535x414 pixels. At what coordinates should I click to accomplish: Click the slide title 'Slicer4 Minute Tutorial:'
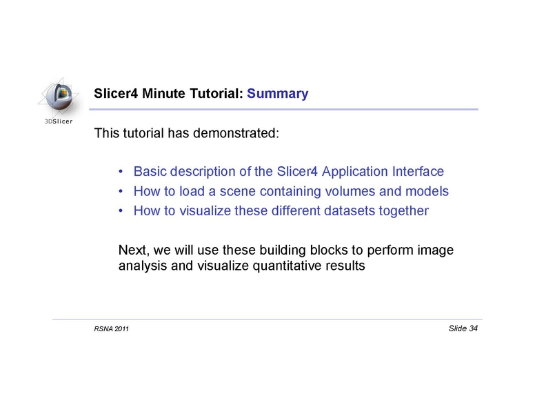point(168,93)
